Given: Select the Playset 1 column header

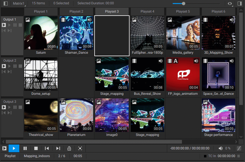Looking at the screenshot, I should [x=41, y=11].
